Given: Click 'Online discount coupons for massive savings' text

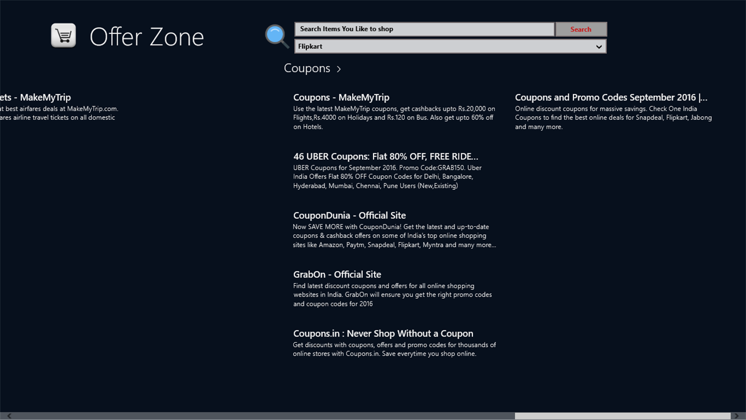Looking at the screenshot, I should [613, 118].
